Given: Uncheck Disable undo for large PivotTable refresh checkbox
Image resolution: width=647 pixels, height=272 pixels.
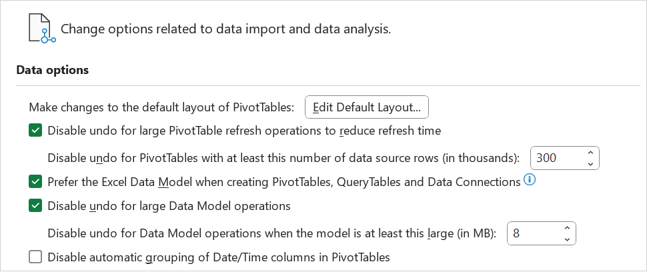Looking at the screenshot, I should 35,131.
